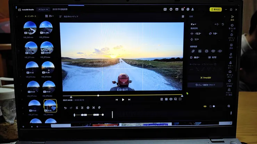Toggle the 再生中のメディア list icon

tap(60, 17)
